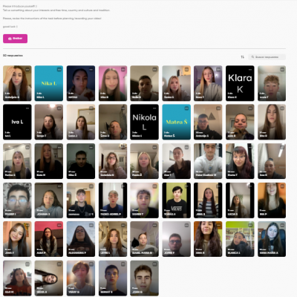Play the Nika L video response

coord(49,83)
